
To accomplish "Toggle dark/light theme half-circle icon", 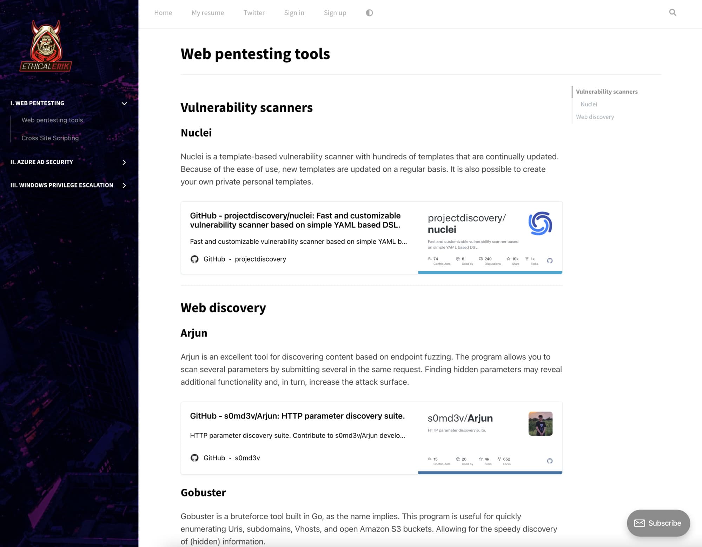I will 369,13.
